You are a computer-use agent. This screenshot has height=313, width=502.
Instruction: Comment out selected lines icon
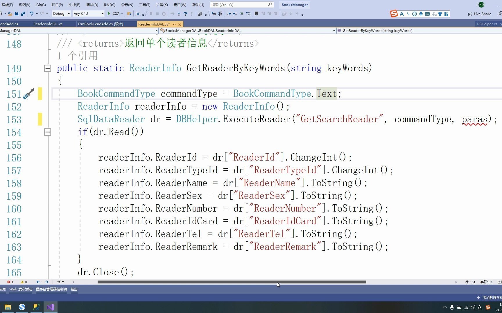tap(241, 14)
